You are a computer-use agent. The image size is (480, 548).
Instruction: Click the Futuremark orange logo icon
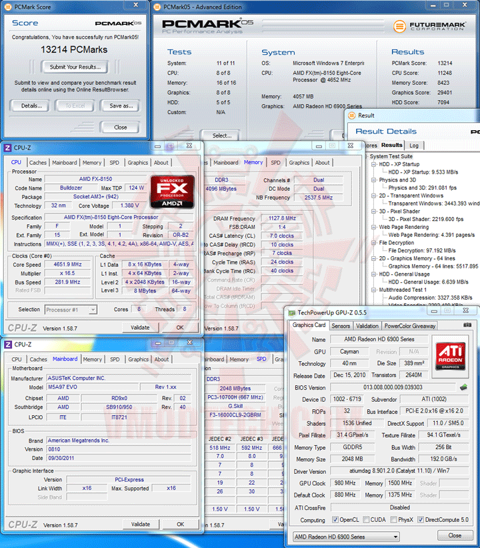click(400, 26)
